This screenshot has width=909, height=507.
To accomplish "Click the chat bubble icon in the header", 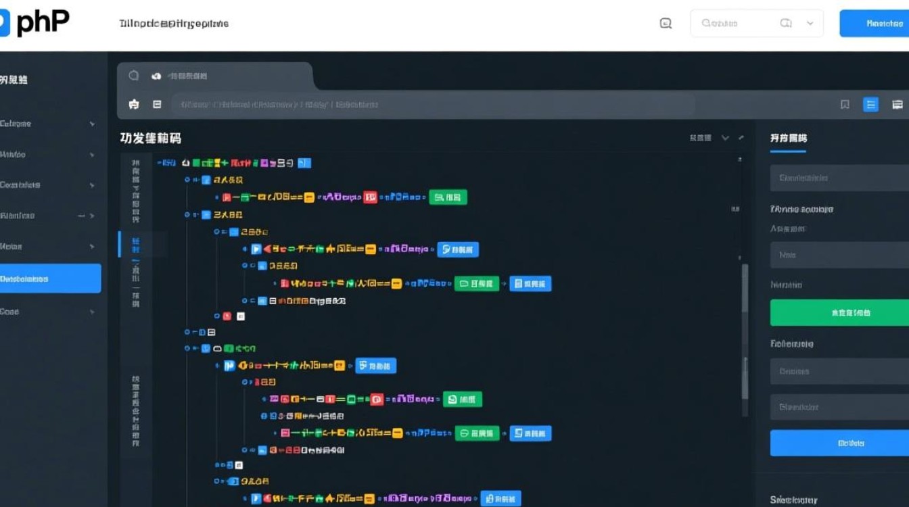I will tap(665, 23).
